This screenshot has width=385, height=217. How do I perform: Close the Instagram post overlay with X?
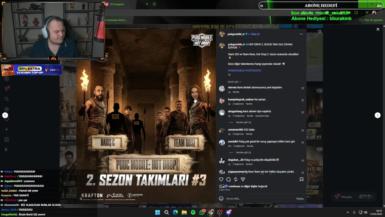[378, 29]
